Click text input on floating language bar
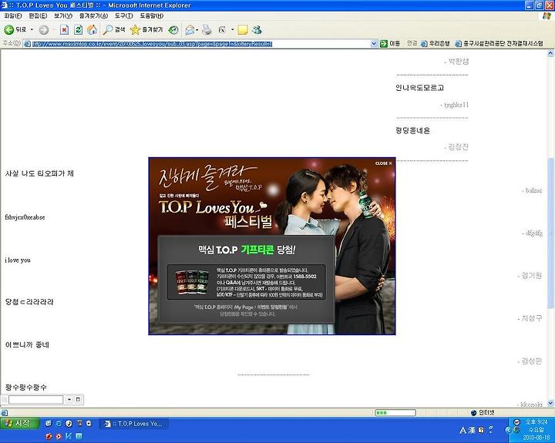The width and height of the screenshot is (555, 443). click(35, 400)
